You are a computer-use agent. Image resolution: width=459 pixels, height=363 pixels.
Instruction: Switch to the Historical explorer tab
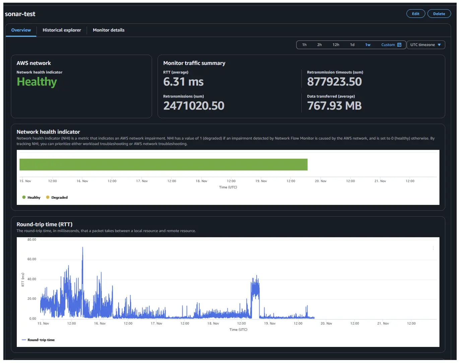[x=62, y=30]
